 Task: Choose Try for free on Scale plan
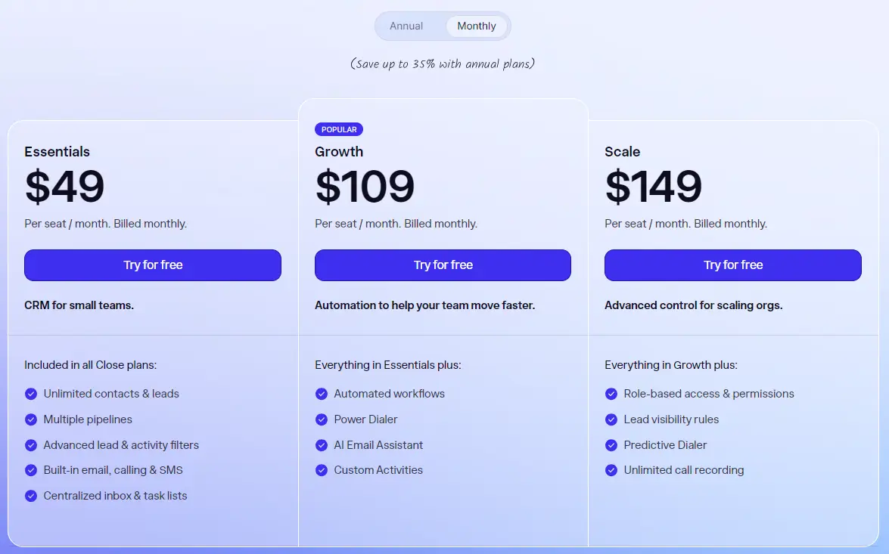point(733,265)
